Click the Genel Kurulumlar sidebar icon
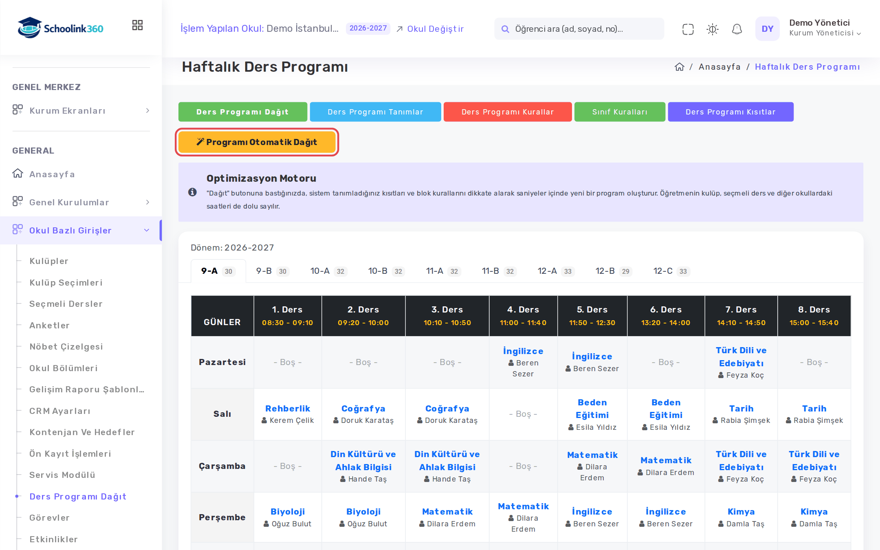The image size is (880, 550). click(18, 201)
